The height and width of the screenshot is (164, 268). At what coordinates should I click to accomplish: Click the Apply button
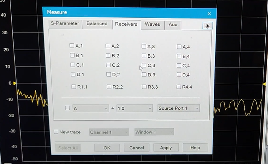[166, 147]
